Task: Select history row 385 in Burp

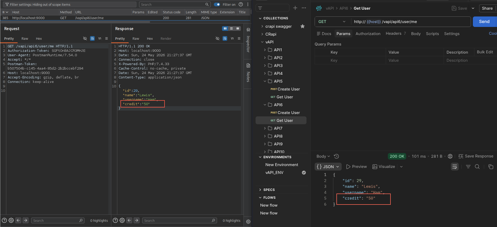Action: [x=125, y=18]
